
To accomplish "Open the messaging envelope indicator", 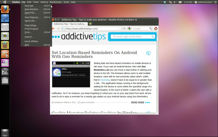I will [x=180, y=2].
